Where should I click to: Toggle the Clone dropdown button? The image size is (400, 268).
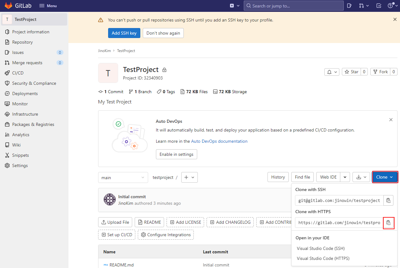point(385,177)
